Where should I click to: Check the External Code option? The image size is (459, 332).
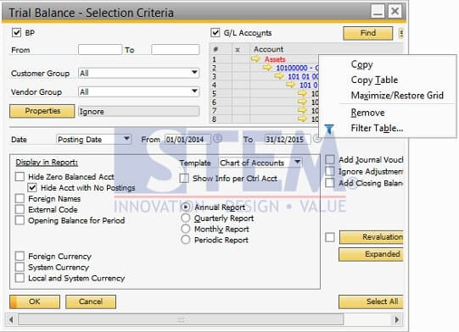[x=20, y=209]
